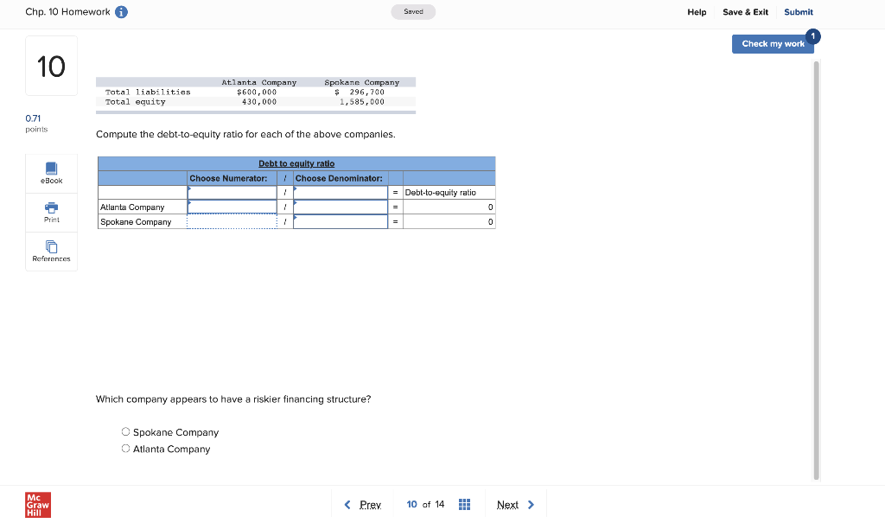Open the page navigation grid icon
885x523 pixels.
click(464, 504)
